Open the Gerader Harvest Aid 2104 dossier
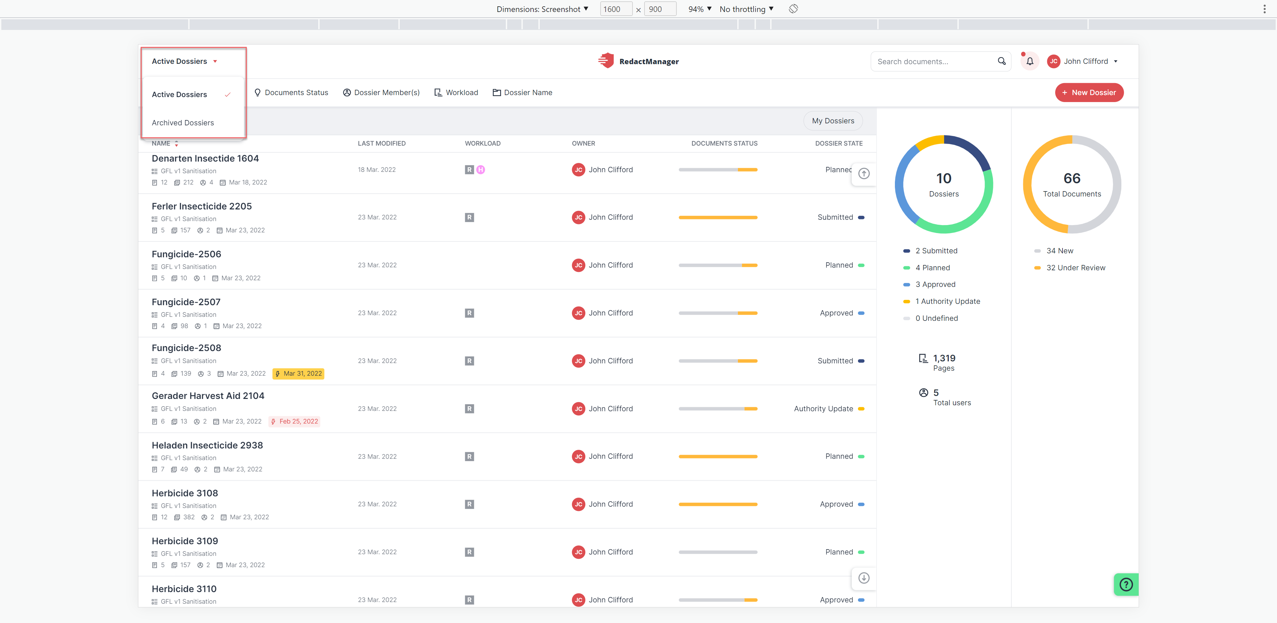This screenshot has height=623, width=1277. point(208,396)
